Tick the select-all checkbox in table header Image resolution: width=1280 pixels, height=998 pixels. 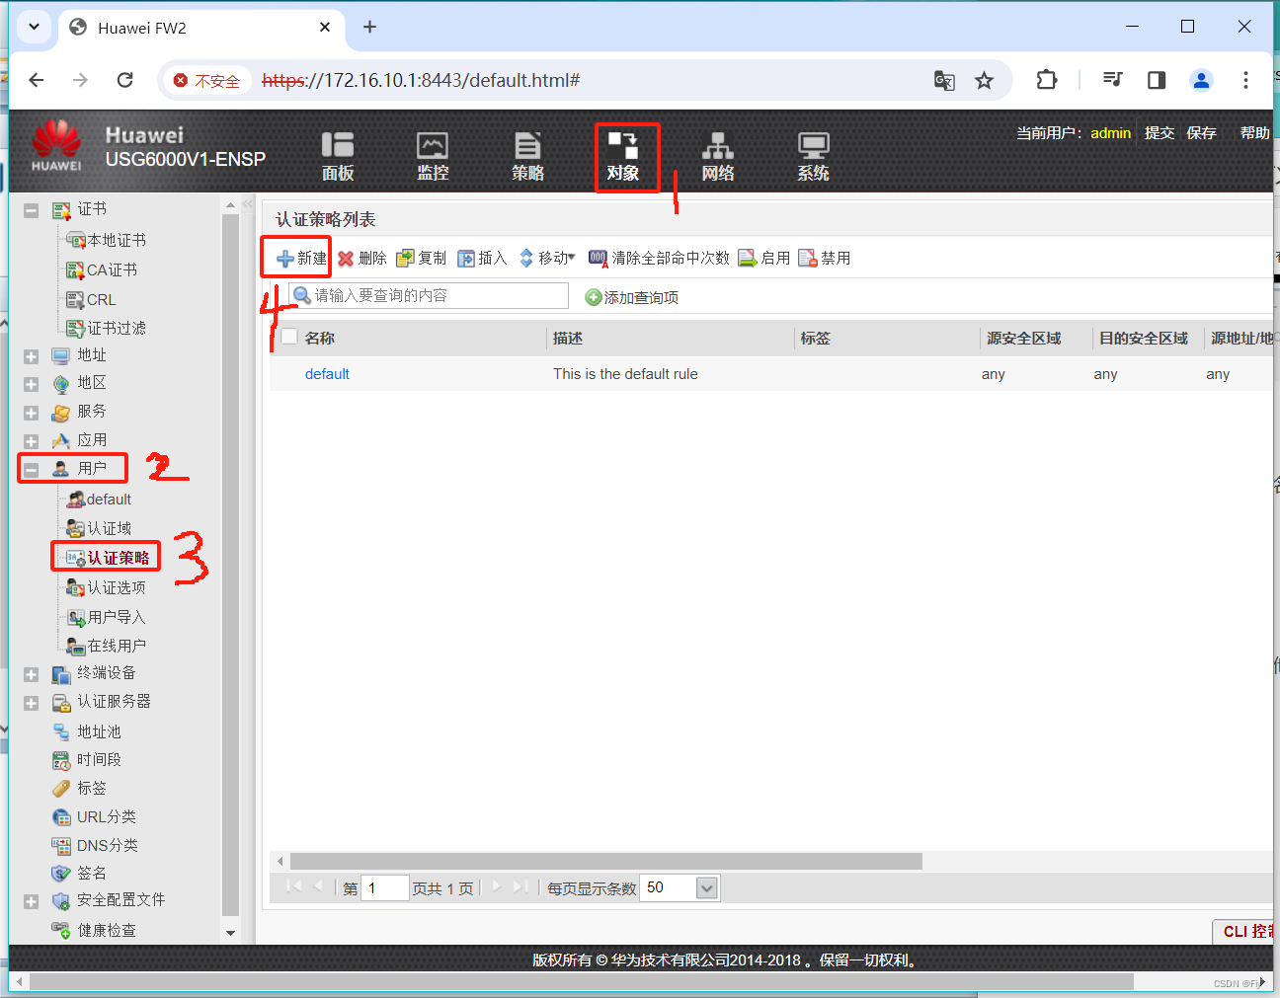[289, 337]
